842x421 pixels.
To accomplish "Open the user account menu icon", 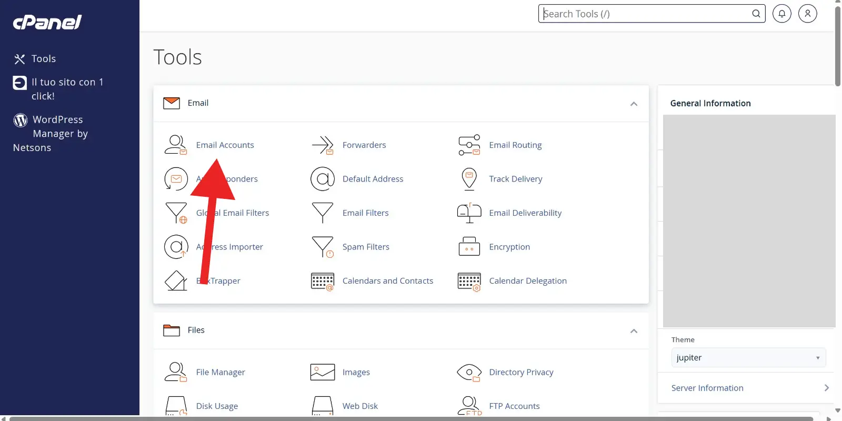I will click(x=807, y=14).
